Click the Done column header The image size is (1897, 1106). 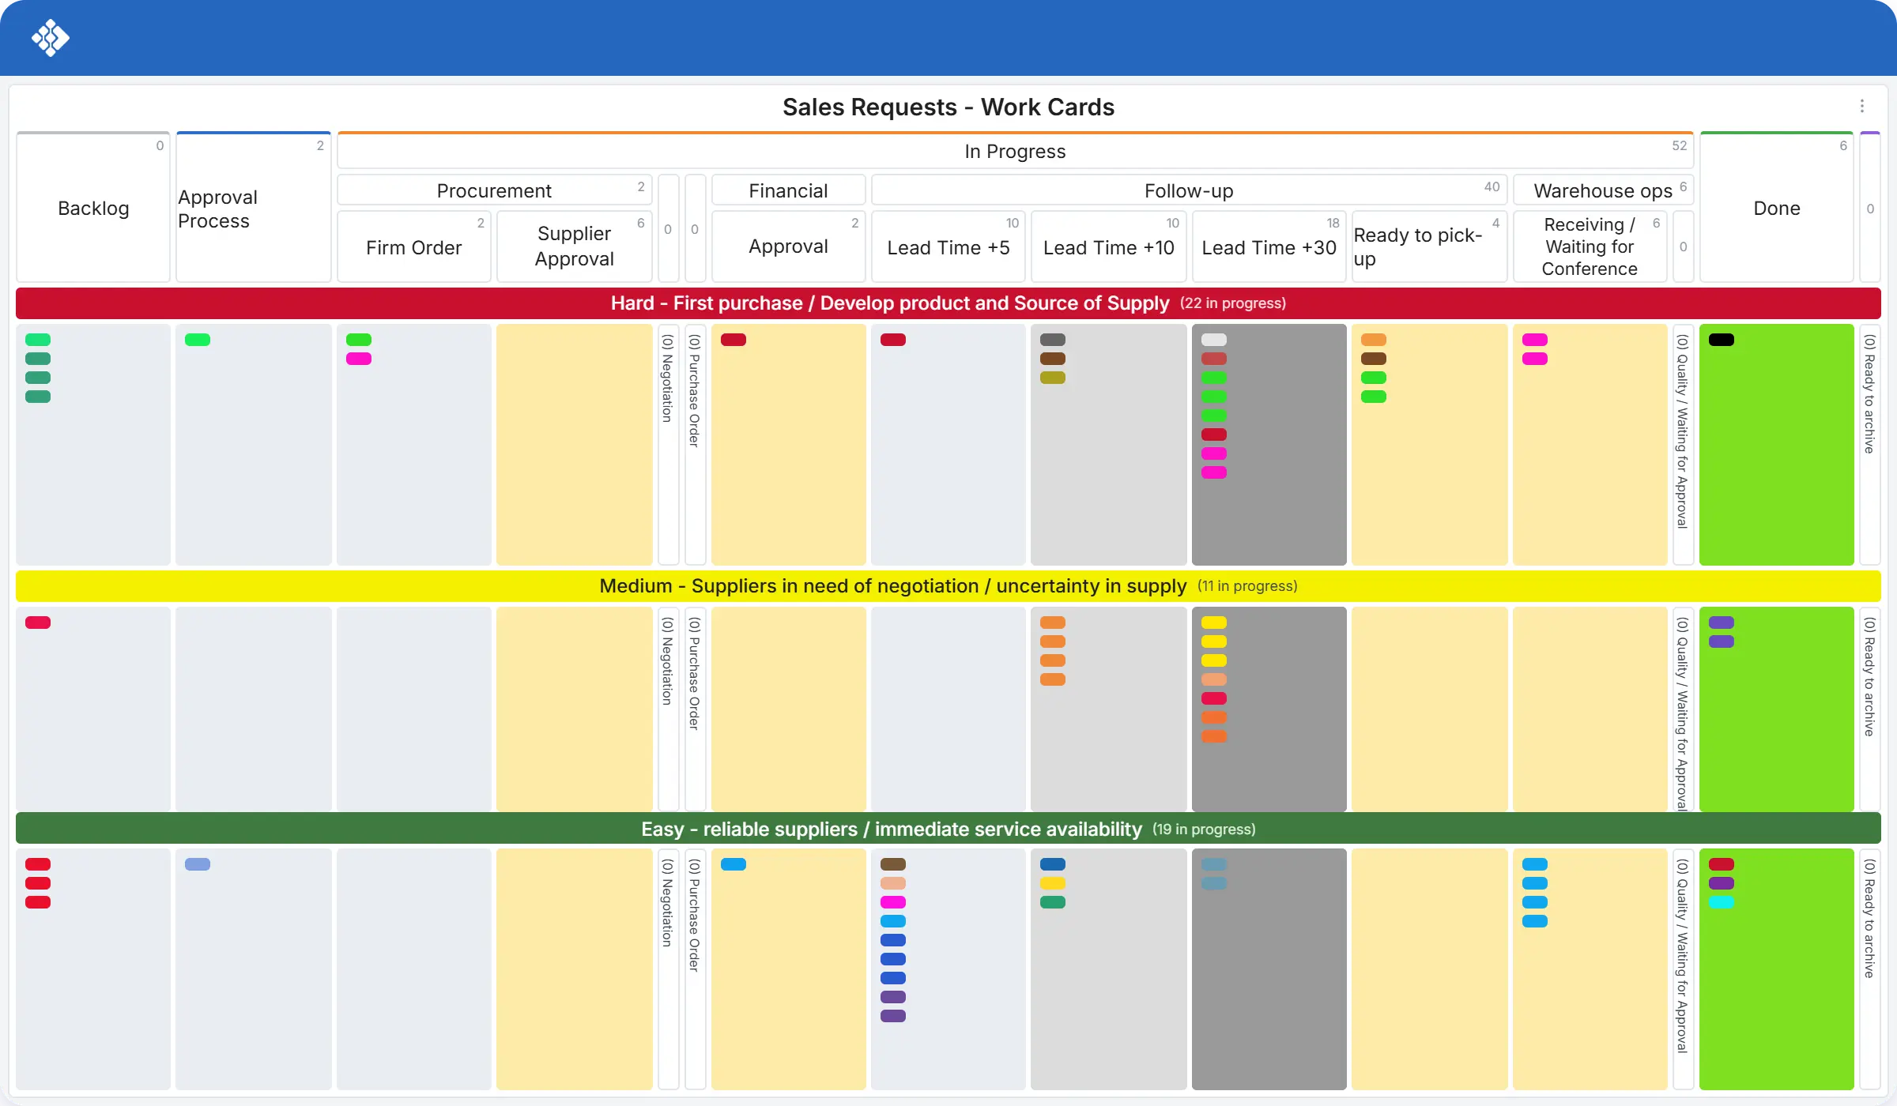pyautogui.click(x=1777, y=208)
